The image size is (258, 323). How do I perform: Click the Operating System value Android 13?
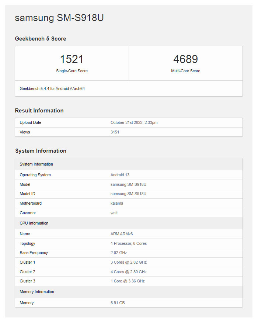pyautogui.click(x=120, y=175)
